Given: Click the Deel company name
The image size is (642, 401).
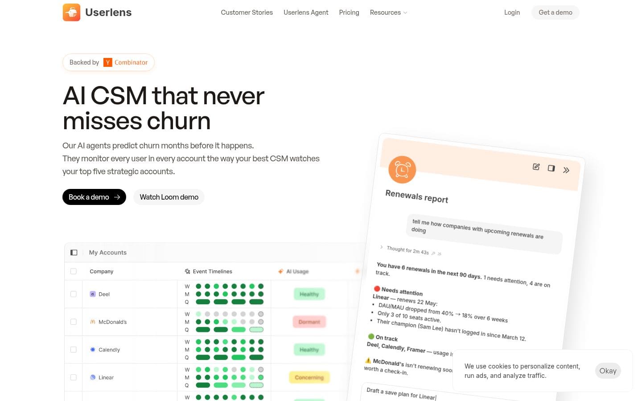Looking at the screenshot, I should (x=104, y=294).
